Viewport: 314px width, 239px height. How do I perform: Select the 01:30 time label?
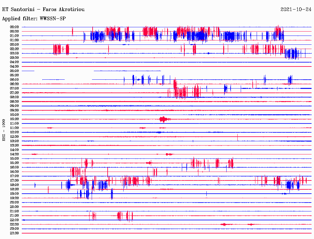(14, 40)
